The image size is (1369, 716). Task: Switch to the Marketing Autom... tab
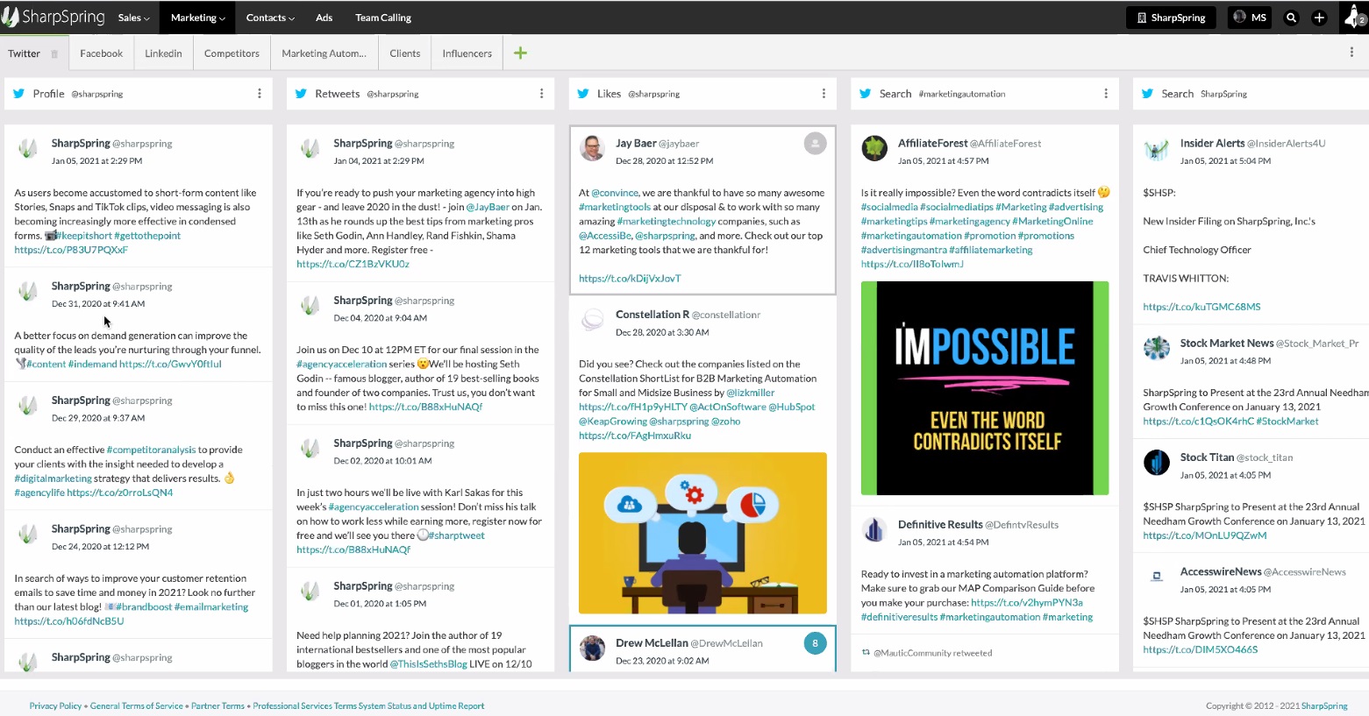click(x=324, y=53)
